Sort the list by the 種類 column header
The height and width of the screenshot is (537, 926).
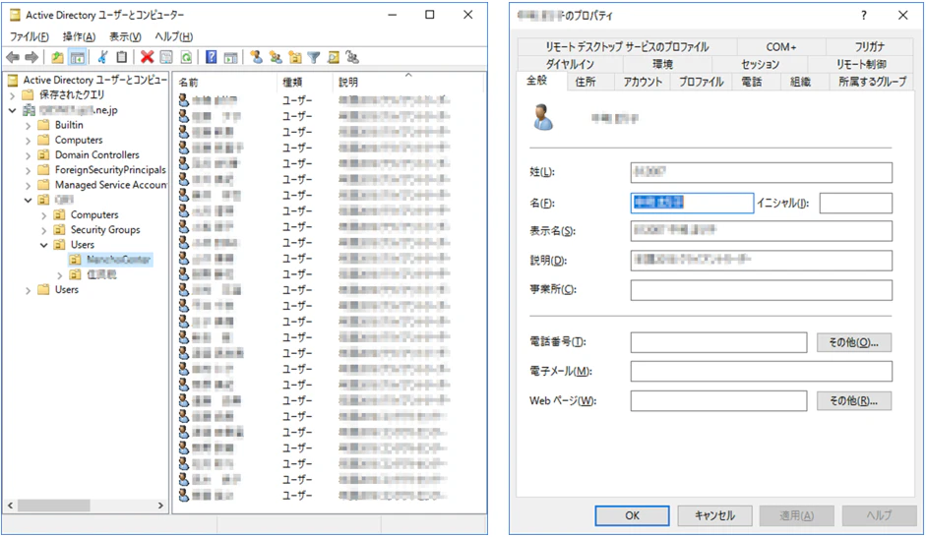[x=305, y=82]
